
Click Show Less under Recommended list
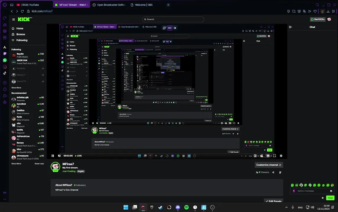tap(39, 164)
